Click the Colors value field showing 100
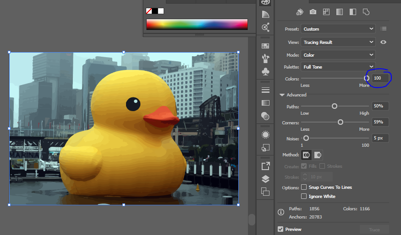Viewport: 401px width, 235px height. (x=380, y=78)
